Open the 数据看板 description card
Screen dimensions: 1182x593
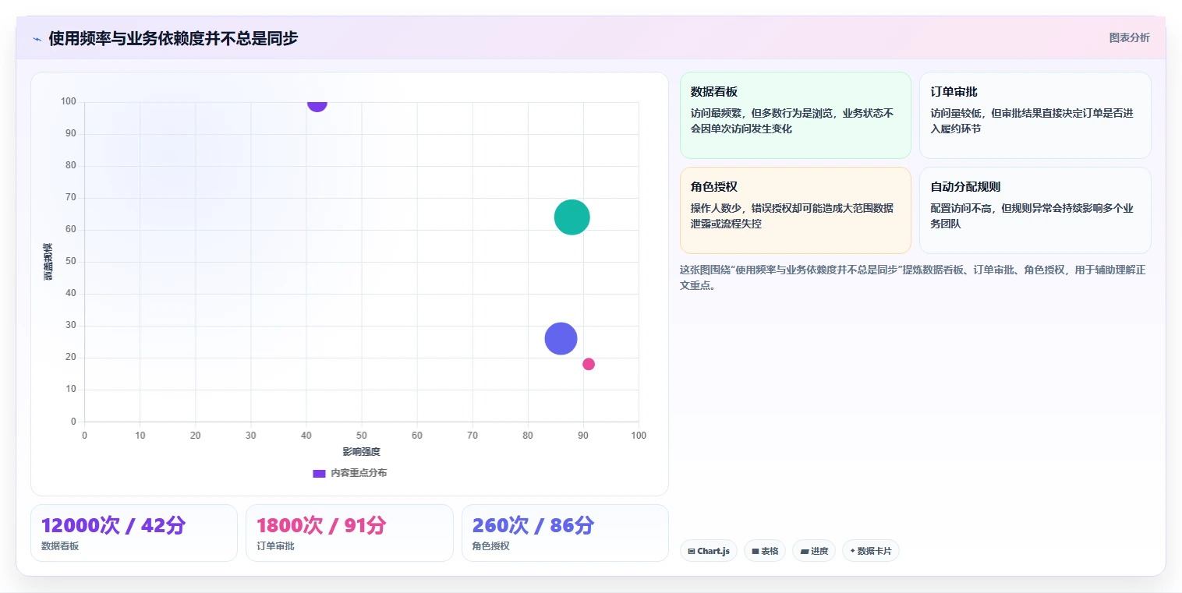point(795,115)
